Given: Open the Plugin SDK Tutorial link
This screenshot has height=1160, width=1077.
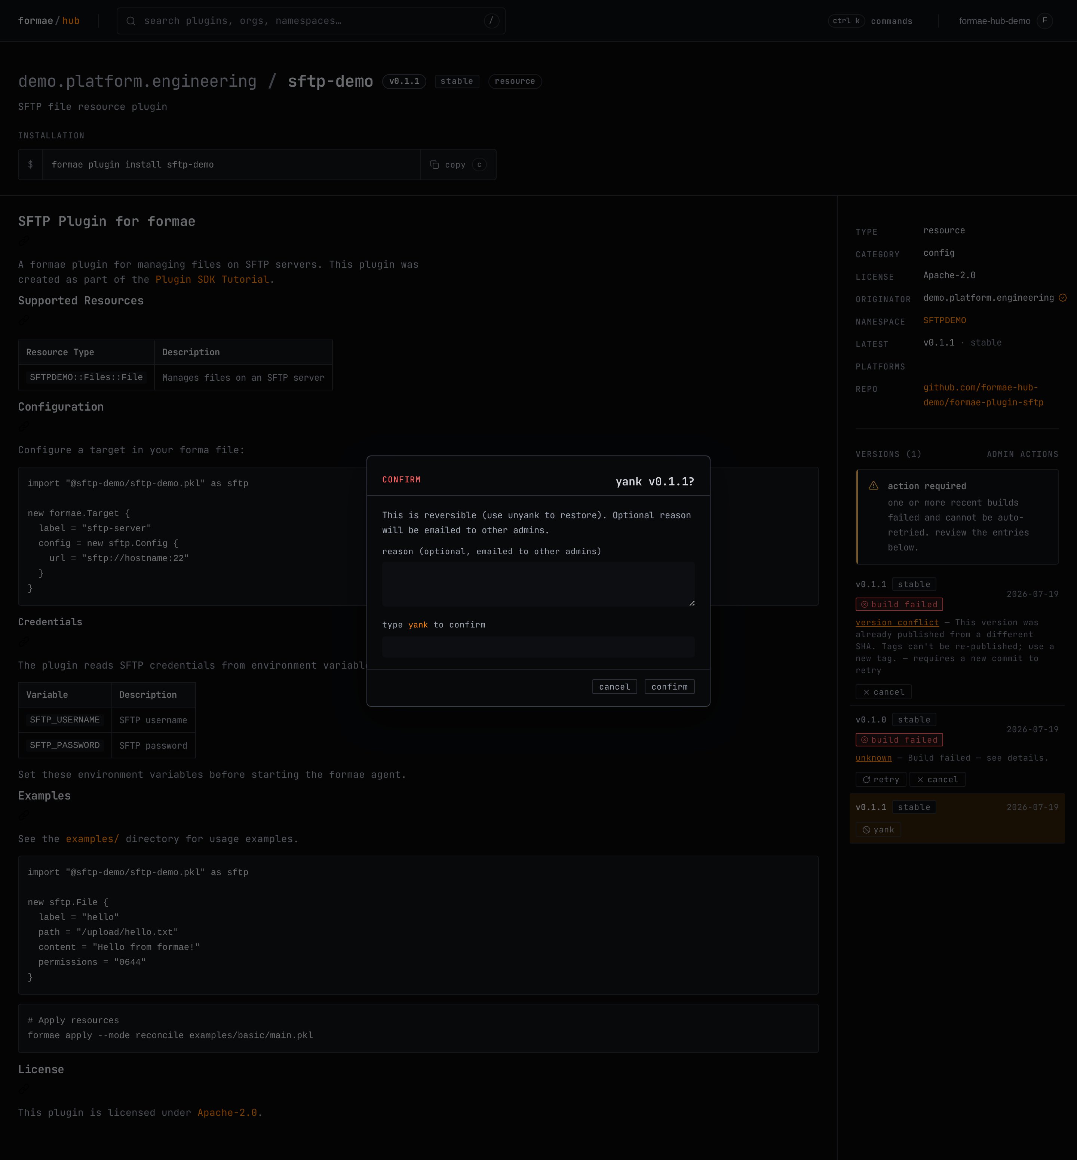Looking at the screenshot, I should [212, 279].
